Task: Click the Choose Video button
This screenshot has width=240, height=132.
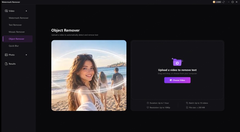Action: point(177,80)
